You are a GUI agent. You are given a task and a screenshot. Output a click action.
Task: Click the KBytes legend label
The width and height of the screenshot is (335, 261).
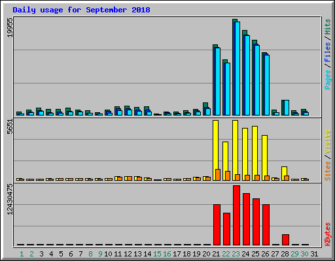coord(328,234)
